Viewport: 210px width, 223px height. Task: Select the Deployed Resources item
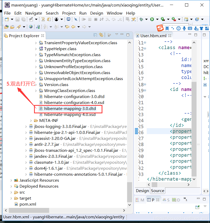click(x=39, y=186)
